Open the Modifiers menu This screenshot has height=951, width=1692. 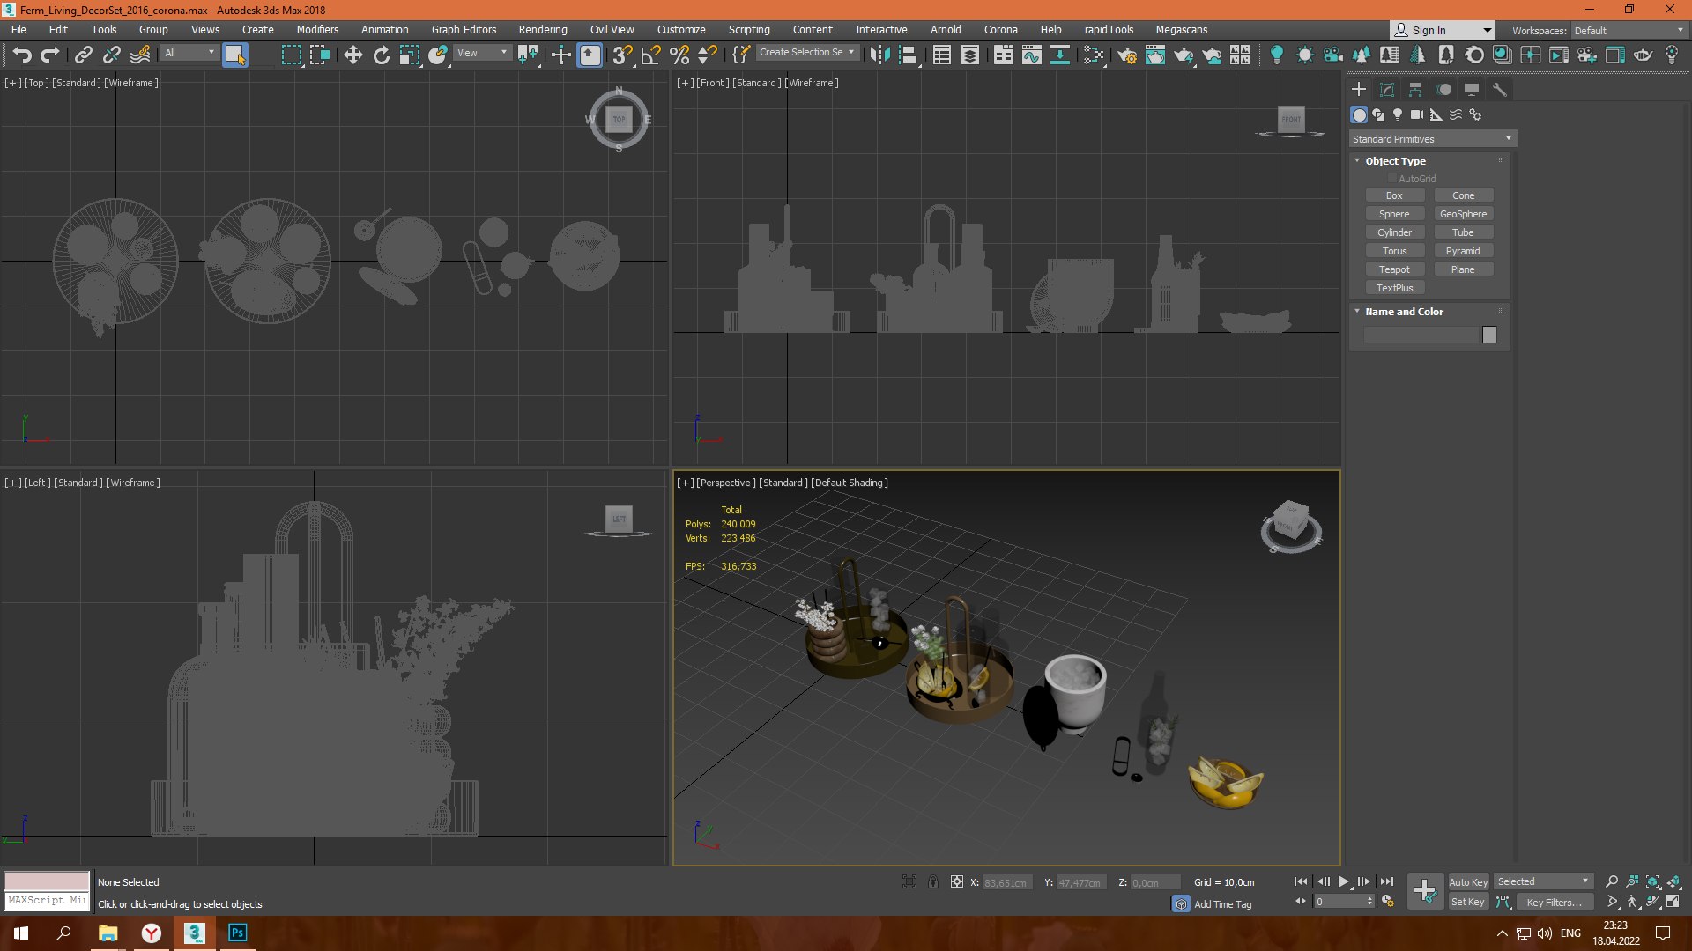coord(317,29)
